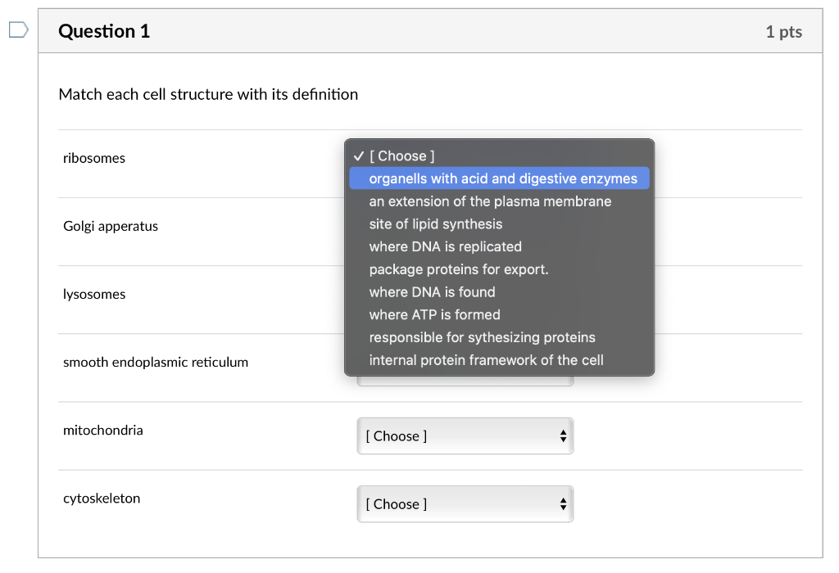
Task: Click the cytoskeleton dropdown arrow stepper
Action: pos(563,504)
